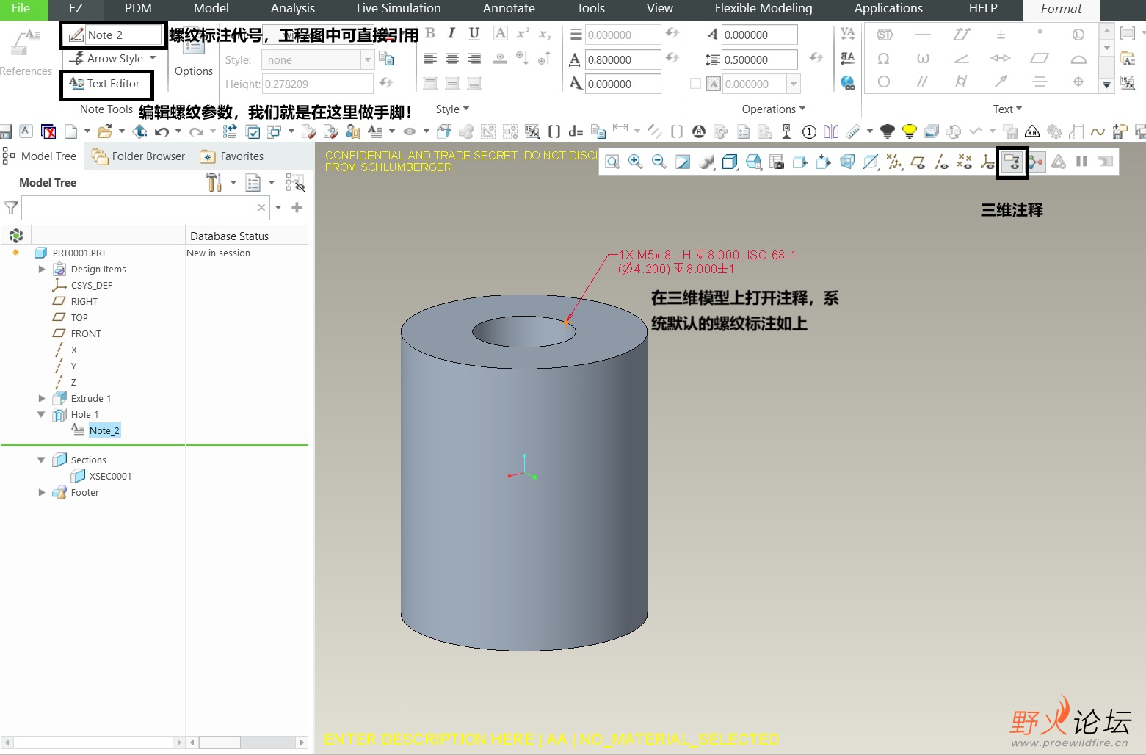
Task: Apply bold formatting to note text
Action: [x=430, y=34]
